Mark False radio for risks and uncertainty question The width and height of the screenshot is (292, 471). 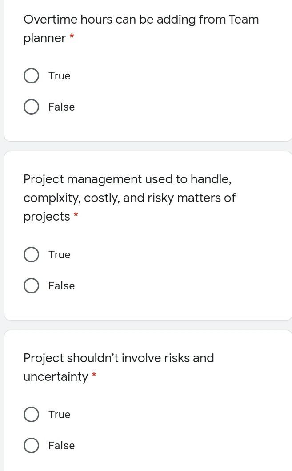(x=31, y=446)
